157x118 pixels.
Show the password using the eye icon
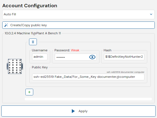click(92, 57)
